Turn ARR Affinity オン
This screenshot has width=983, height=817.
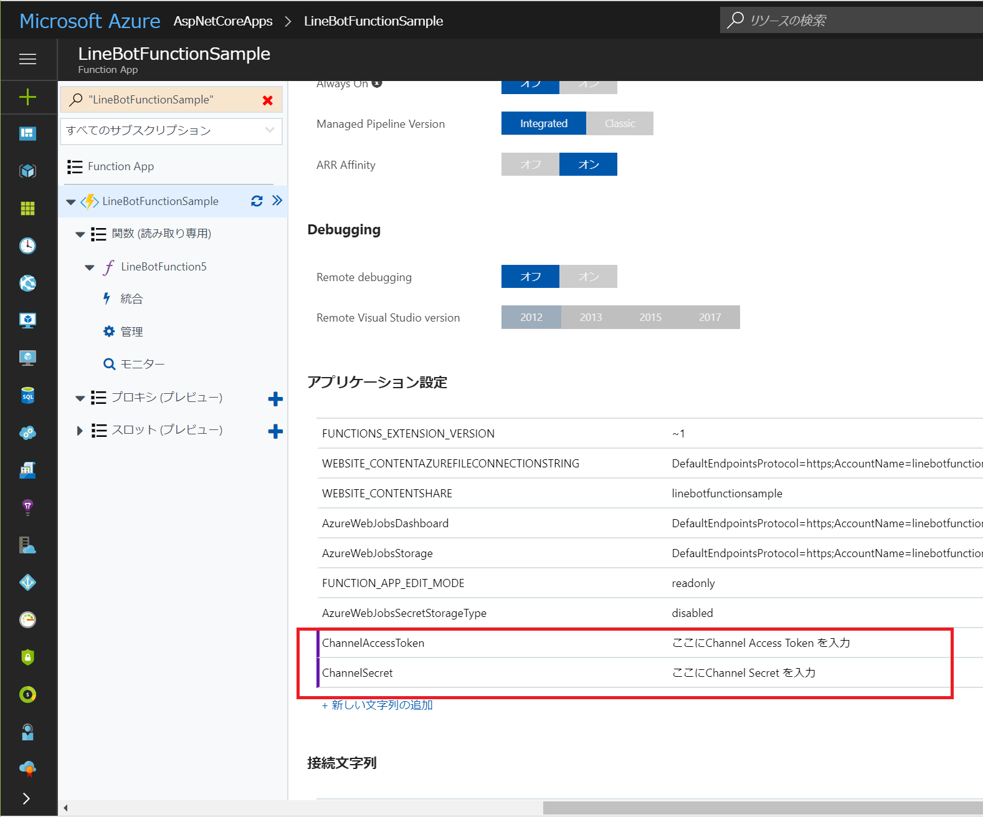pyautogui.click(x=588, y=165)
